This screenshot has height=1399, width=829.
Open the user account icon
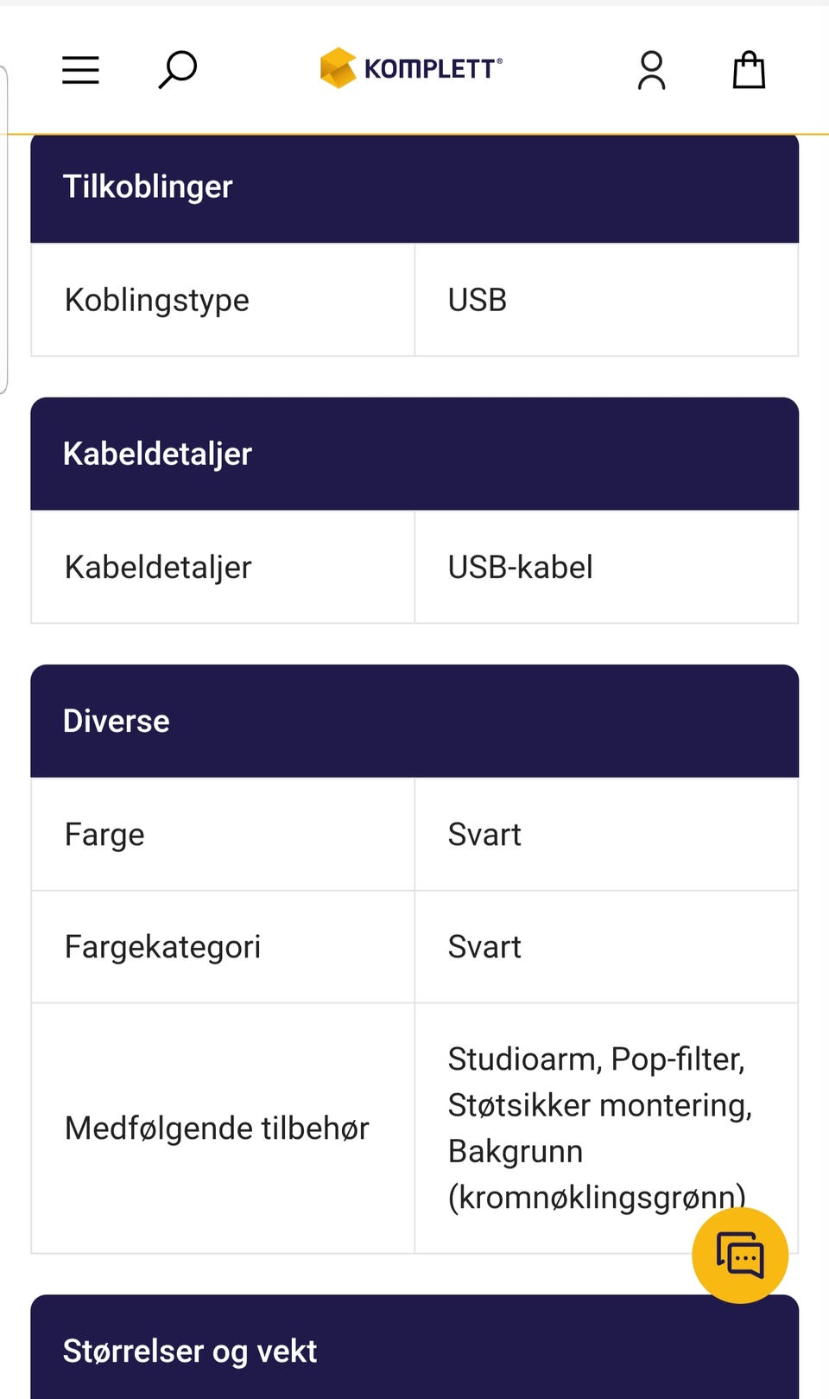[x=651, y=70]
